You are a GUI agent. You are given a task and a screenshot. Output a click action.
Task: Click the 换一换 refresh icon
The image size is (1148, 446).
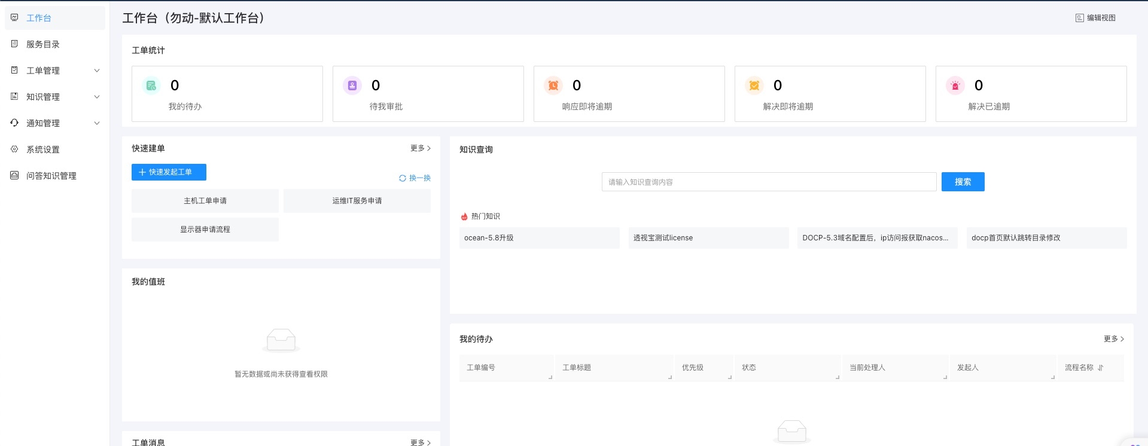click(403, 178)
